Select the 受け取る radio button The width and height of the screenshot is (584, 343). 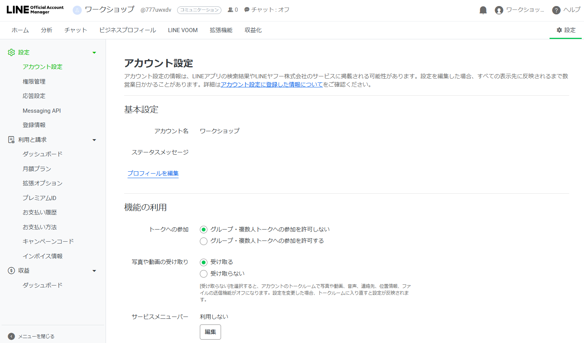203,262
